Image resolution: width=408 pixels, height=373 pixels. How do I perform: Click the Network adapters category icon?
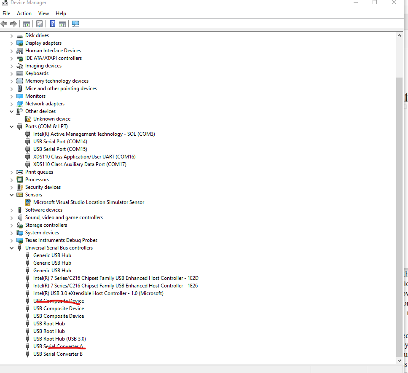pyautogui.click(x=20, y=104)
